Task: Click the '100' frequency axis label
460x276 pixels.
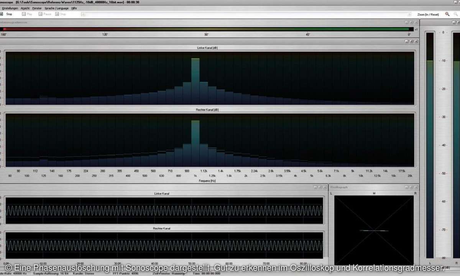Action: [x=27, y=176]
